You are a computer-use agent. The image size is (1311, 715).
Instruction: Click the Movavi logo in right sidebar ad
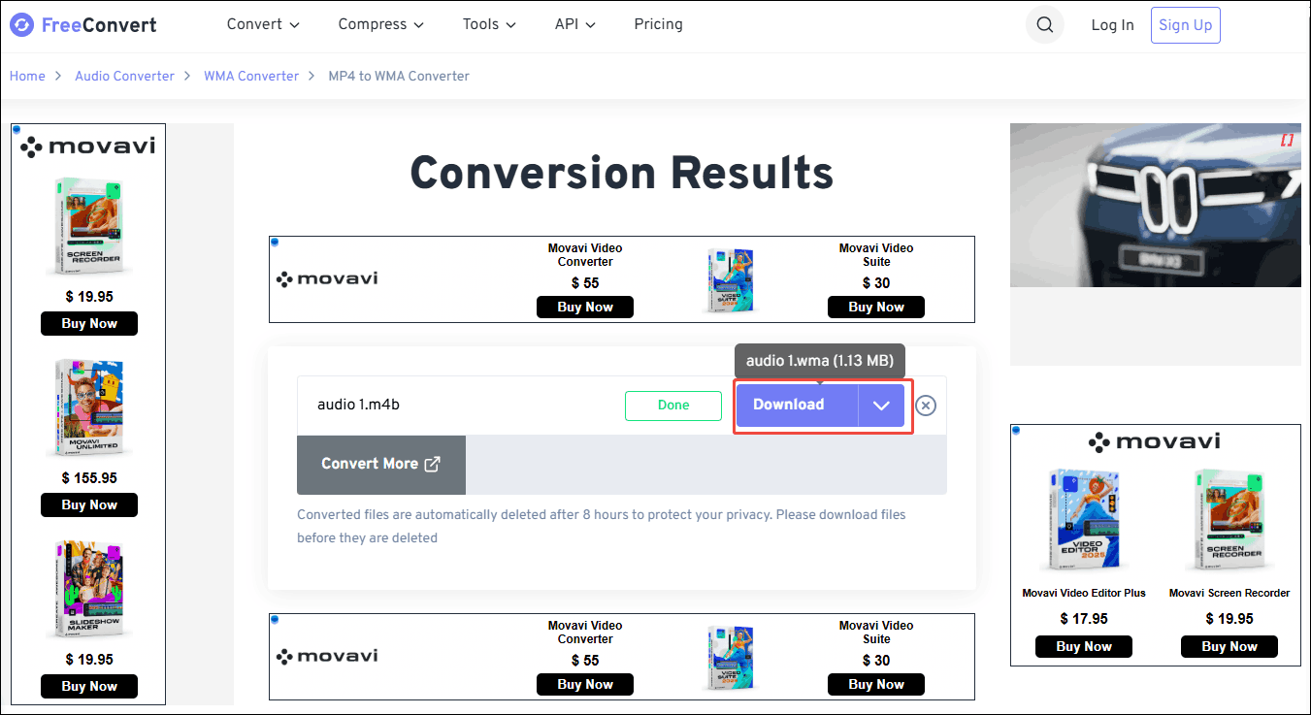(1155, 441)
